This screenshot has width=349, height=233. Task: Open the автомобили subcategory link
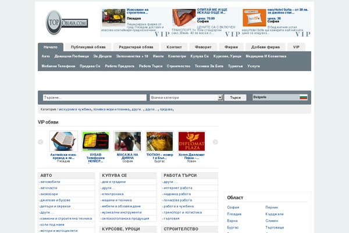50,182
